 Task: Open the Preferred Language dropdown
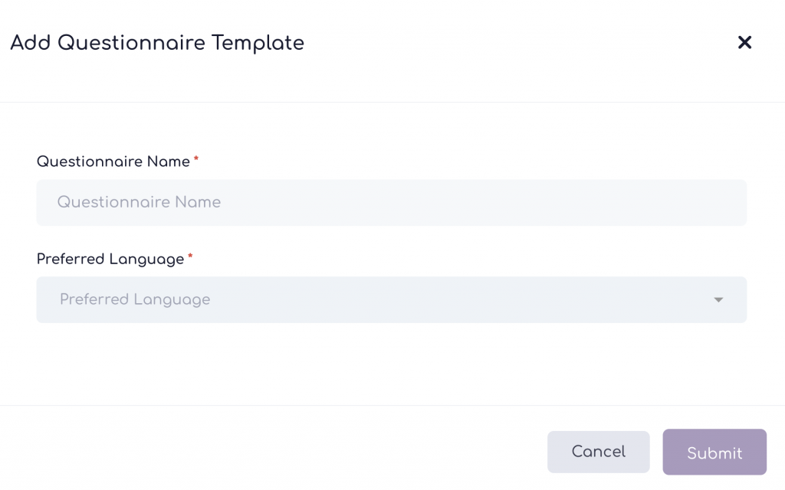coord(391,299)
